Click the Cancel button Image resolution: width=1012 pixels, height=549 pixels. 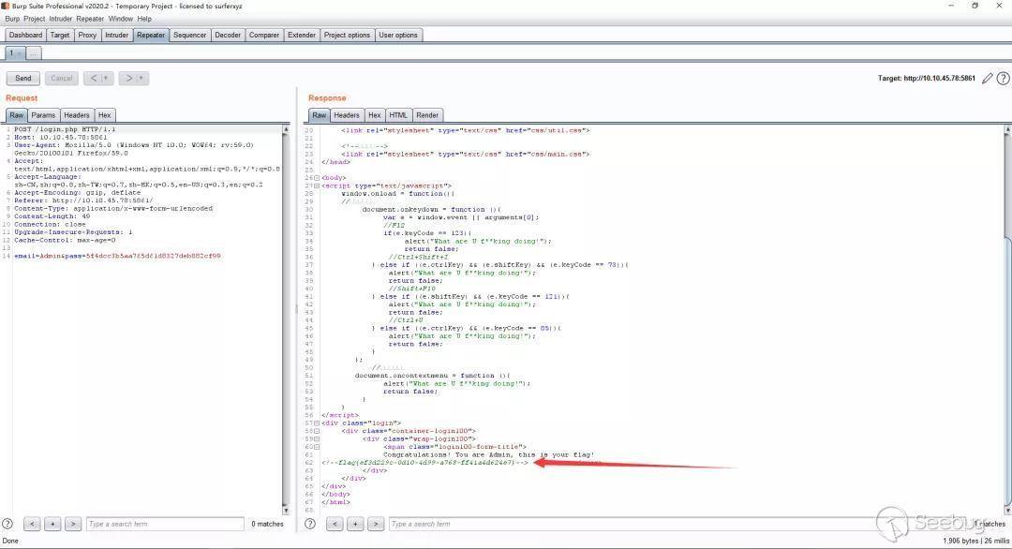tap(61, 78)
